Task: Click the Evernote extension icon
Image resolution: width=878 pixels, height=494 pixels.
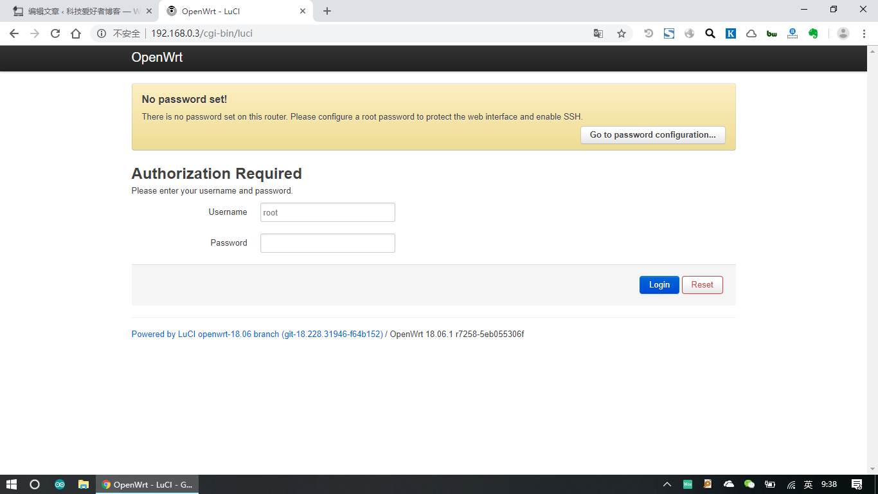Action: pyautogui.click(x=813, y=33)
